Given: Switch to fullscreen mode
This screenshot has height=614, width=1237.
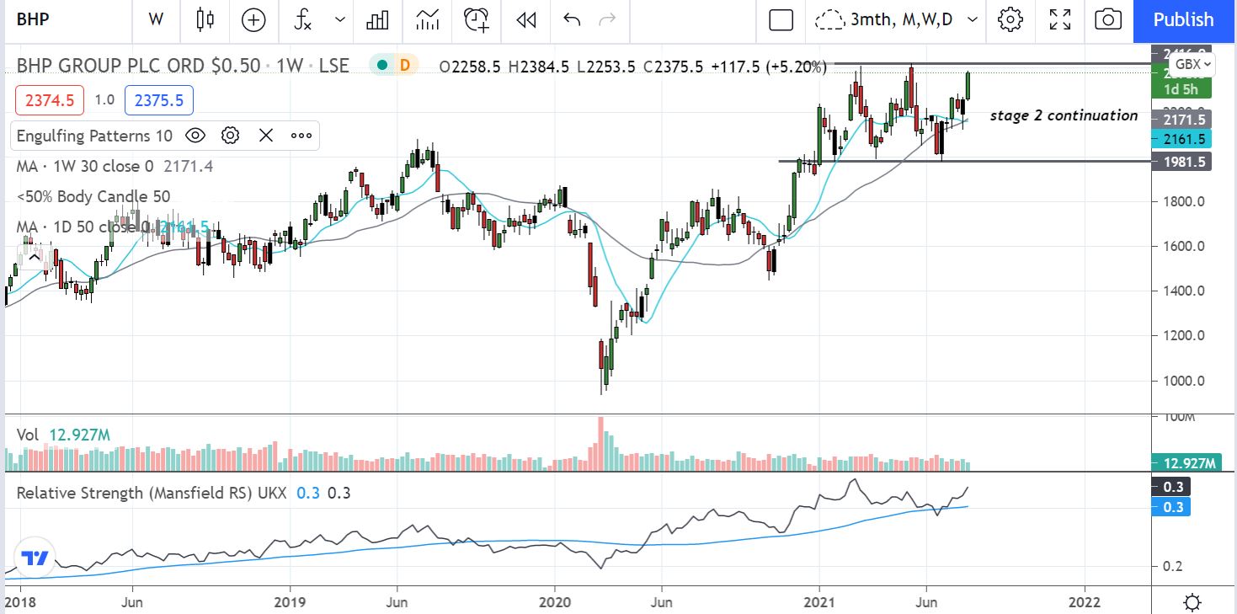Looking at the screenshot, I should [1060, 19].
